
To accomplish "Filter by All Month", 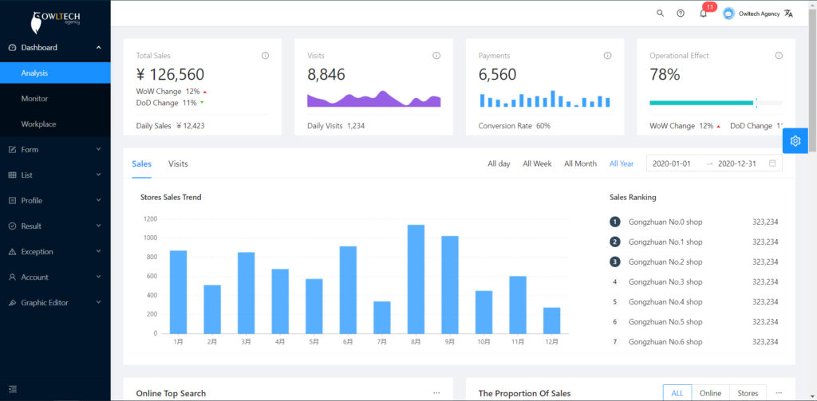I will (x=581, y=163).
